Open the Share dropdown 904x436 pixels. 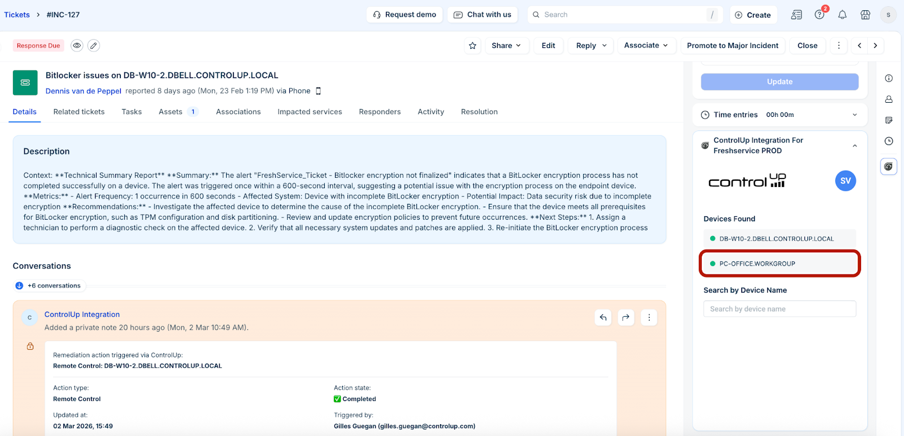coord(506,46)
